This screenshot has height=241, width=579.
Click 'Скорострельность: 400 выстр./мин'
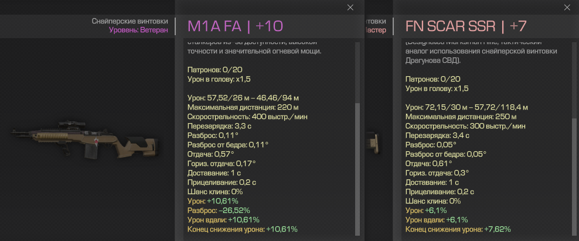click(247, 117)
